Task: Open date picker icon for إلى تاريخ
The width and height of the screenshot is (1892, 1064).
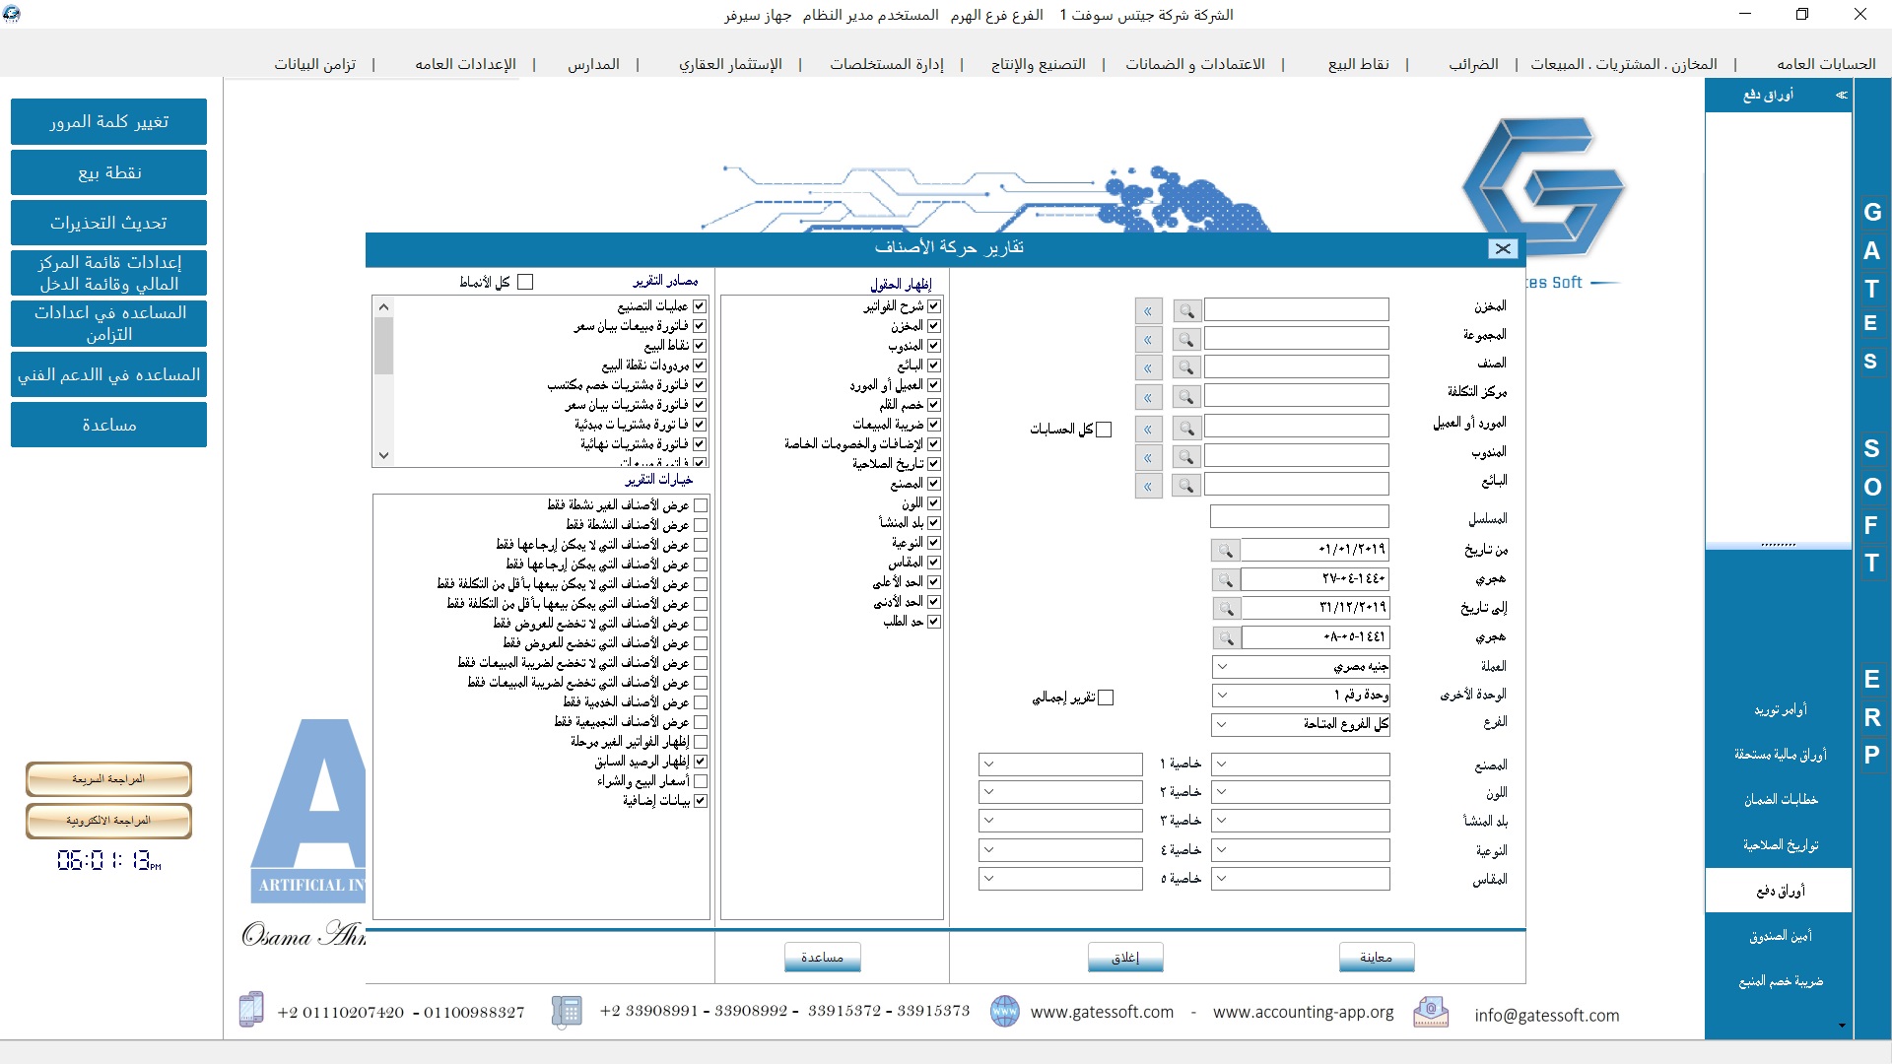Action: click(x=1226, y=608)
